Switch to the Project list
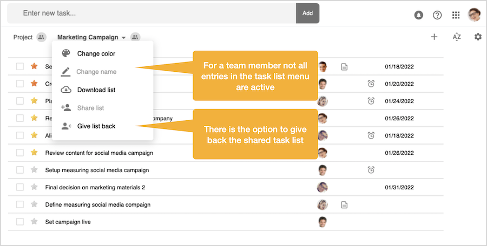Screen dimensions: 487x246 23,37
